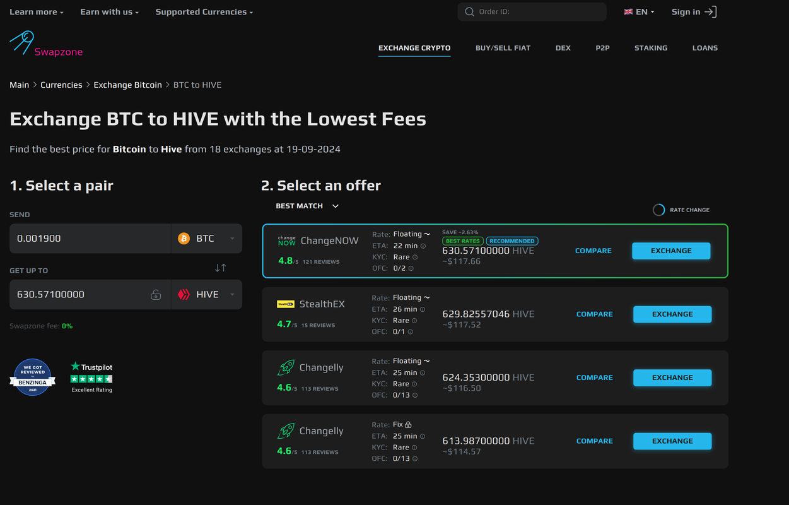Click the Send amount field 0.001900
Screen dimensions: 789x505
[x=90, y=239]
